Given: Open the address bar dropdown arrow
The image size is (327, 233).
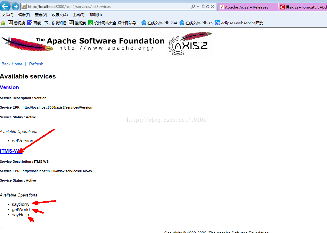Looking at the screenshot, I should point(198,7).
